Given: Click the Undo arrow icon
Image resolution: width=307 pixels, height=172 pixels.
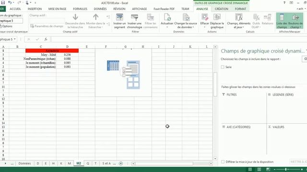Looking at the screenshot, I should [x=10, y=3].
